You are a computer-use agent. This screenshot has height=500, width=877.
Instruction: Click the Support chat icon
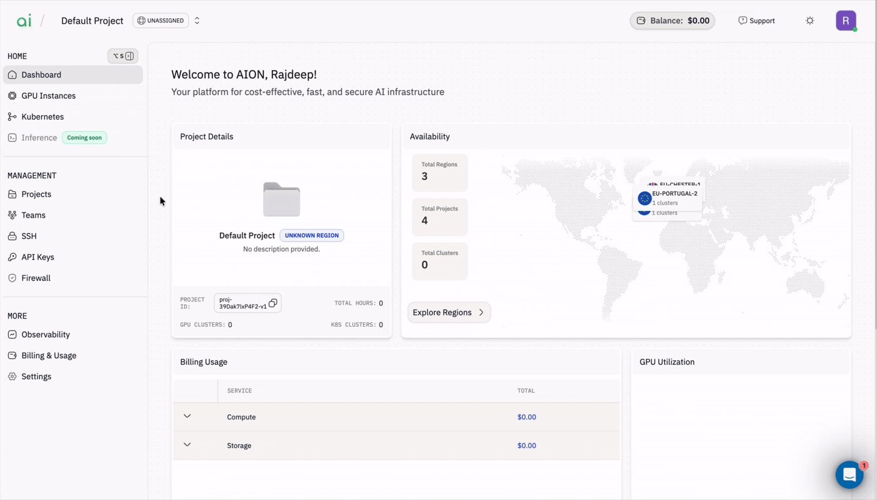pyautogui.click(x=742, y=21)
